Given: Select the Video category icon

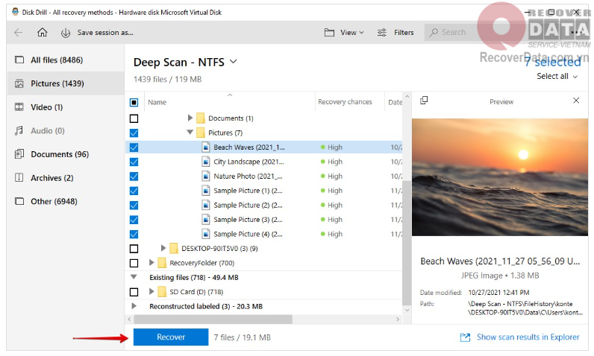Looking at the screenshot, I should pyautogui.click(x=19, y=107).
